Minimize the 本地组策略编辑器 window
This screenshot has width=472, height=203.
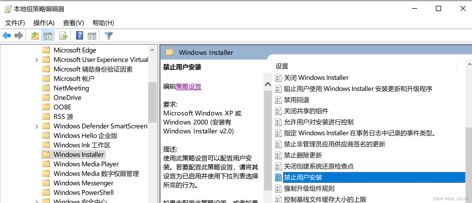(415, 9)
